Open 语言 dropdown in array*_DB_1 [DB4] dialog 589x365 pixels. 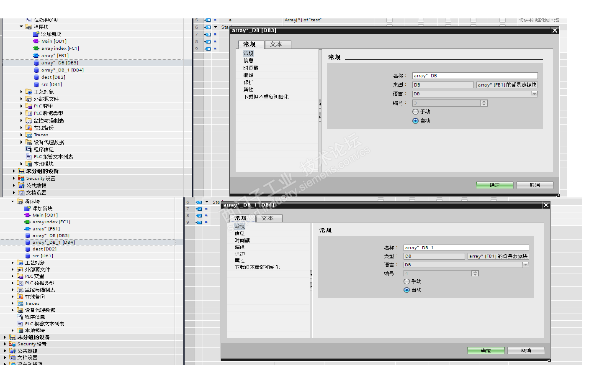(525, 265)
